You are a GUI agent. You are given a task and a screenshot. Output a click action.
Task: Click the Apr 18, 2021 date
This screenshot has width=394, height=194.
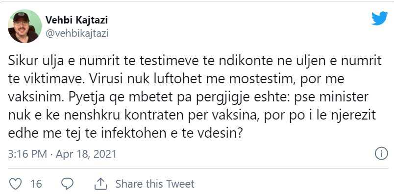pyautogui.click(x=86, y=154)
